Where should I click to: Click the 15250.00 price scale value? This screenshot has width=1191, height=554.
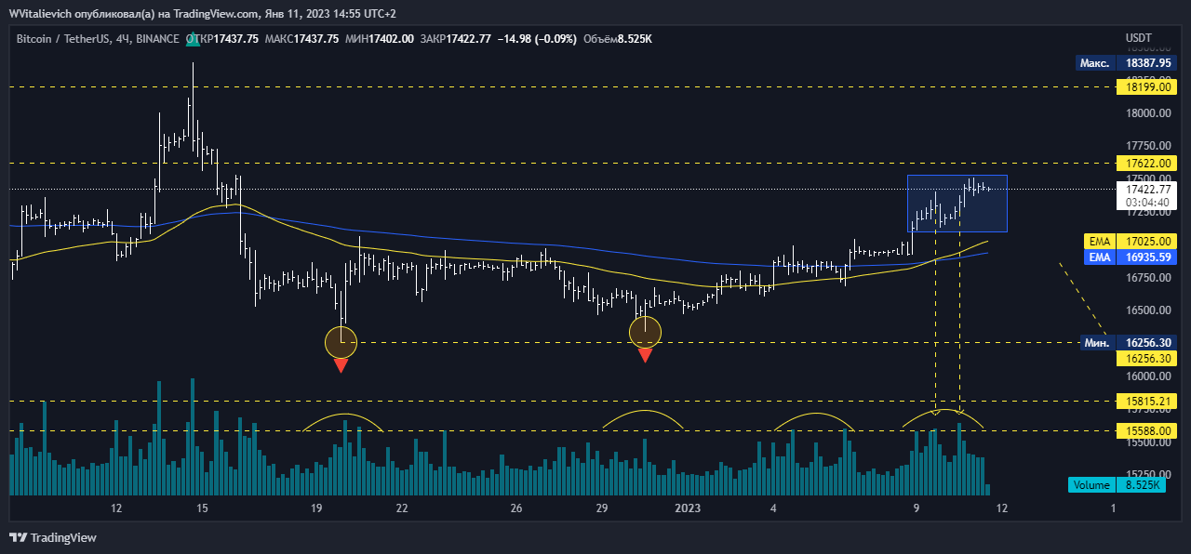coord(1147,475)
